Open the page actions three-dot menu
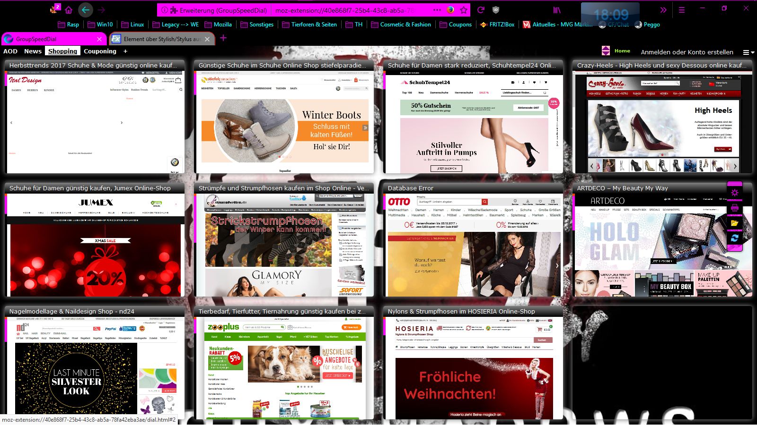 437,9
